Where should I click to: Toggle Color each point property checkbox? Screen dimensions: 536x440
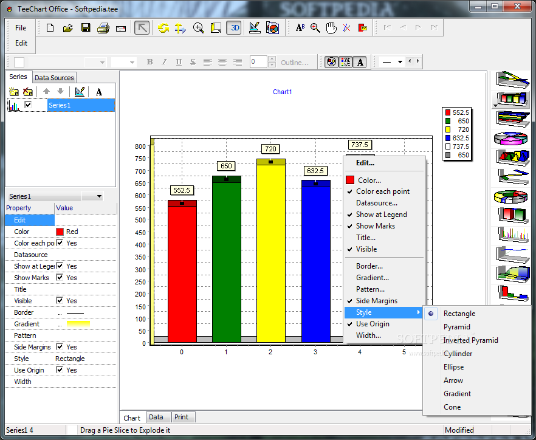coord(60,242)
